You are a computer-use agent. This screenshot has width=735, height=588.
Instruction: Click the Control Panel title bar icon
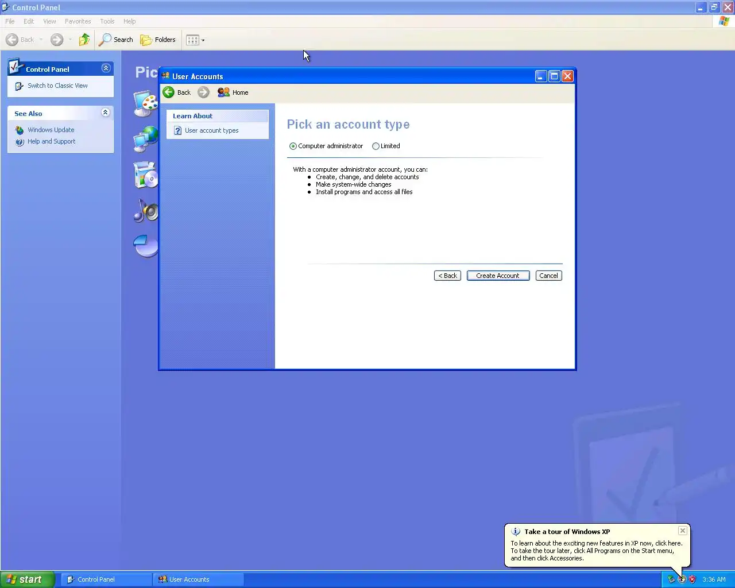[x=6, y=7]
